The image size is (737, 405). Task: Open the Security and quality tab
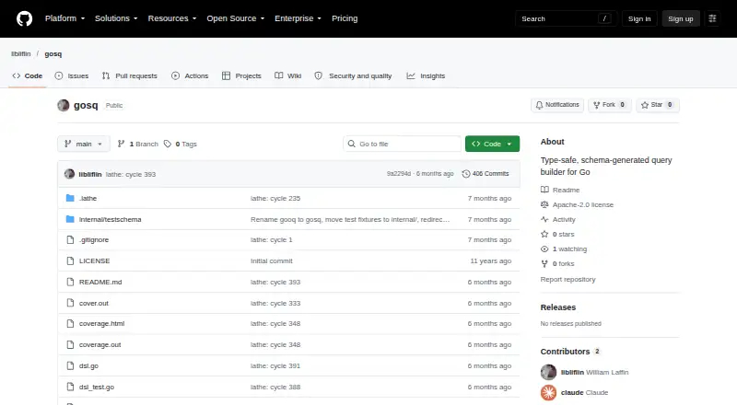353,75
